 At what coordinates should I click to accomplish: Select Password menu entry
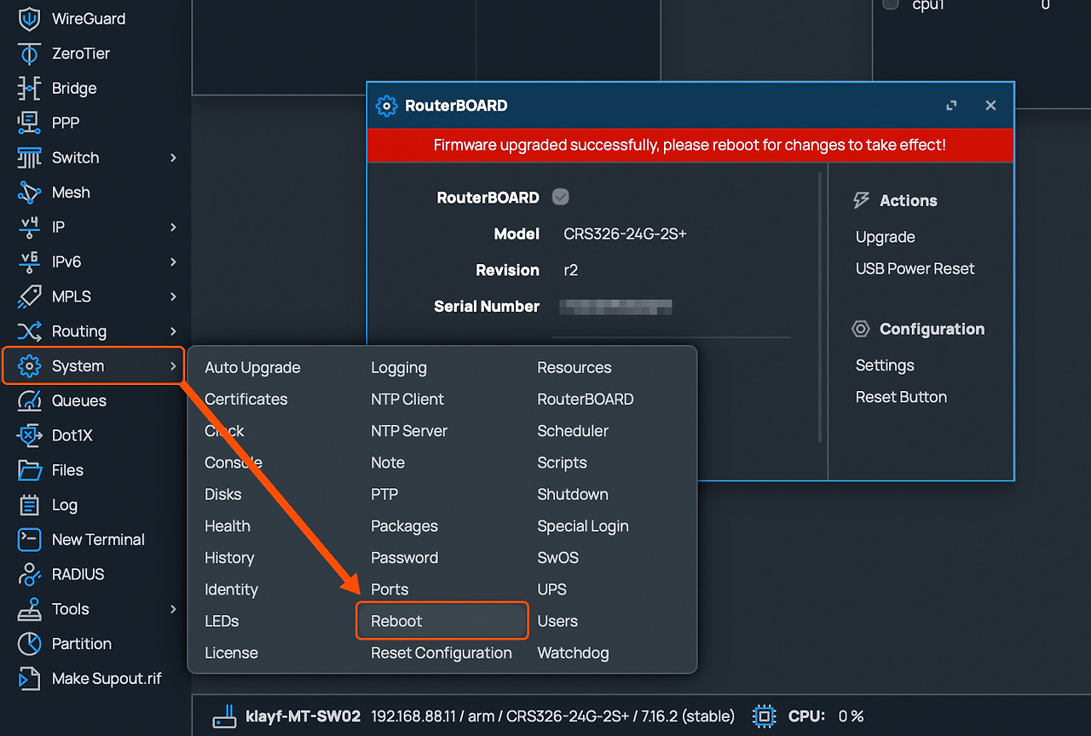tap(405, 558)
